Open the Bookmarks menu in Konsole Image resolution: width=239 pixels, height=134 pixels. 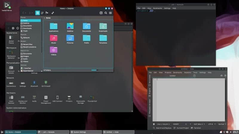tap(158, 8)
